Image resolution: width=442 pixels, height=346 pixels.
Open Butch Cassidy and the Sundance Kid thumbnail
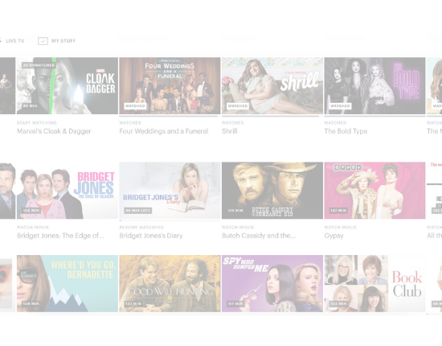[272, 191]
